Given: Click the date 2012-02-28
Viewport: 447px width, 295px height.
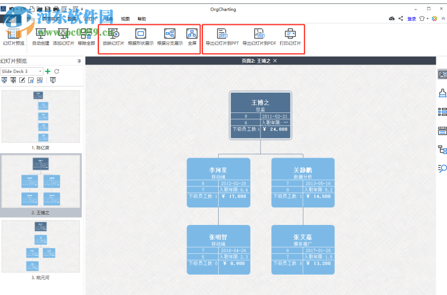Looking at the screenshot, I should pyautogui.click(x=233, y=184).
